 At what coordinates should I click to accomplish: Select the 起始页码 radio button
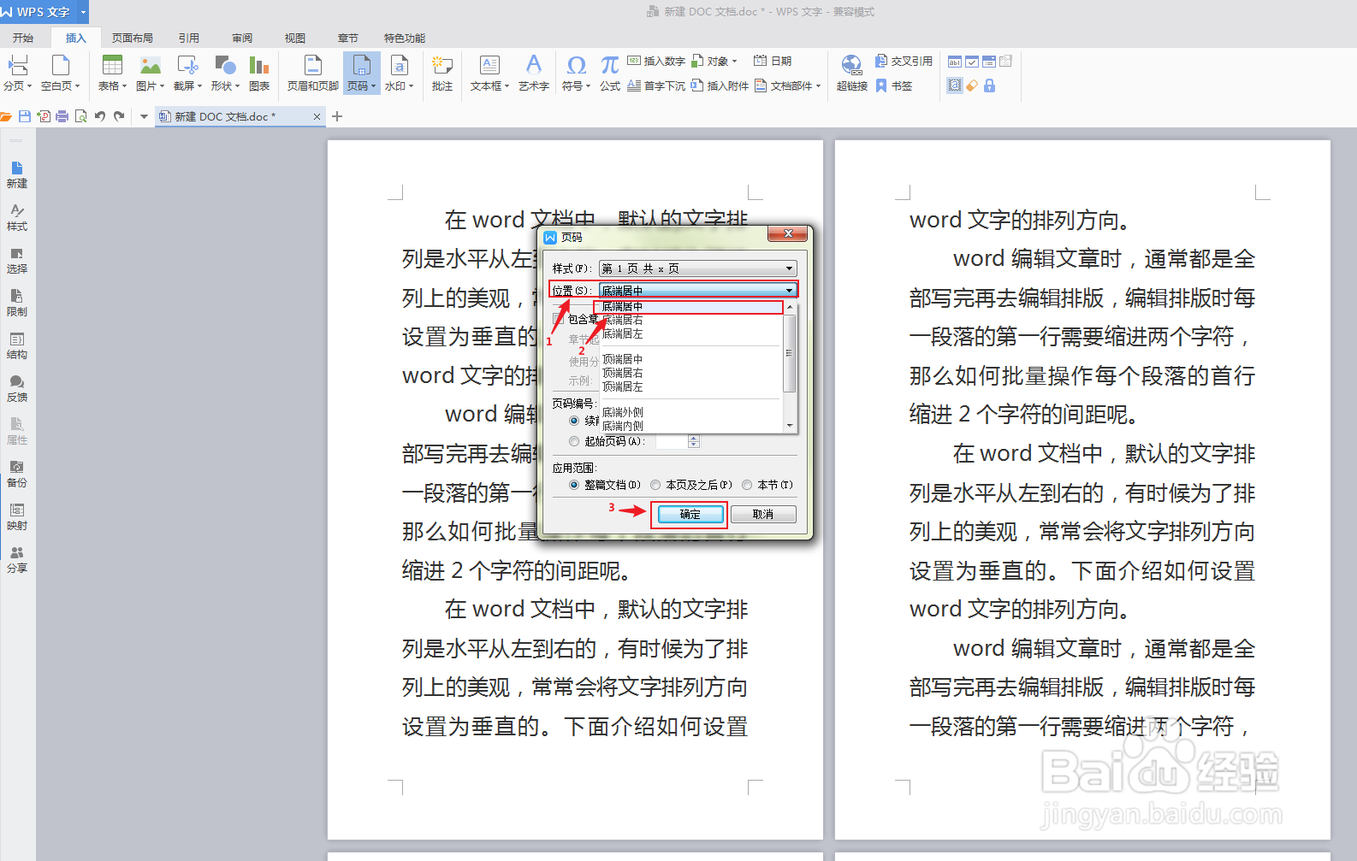point(574,441)
